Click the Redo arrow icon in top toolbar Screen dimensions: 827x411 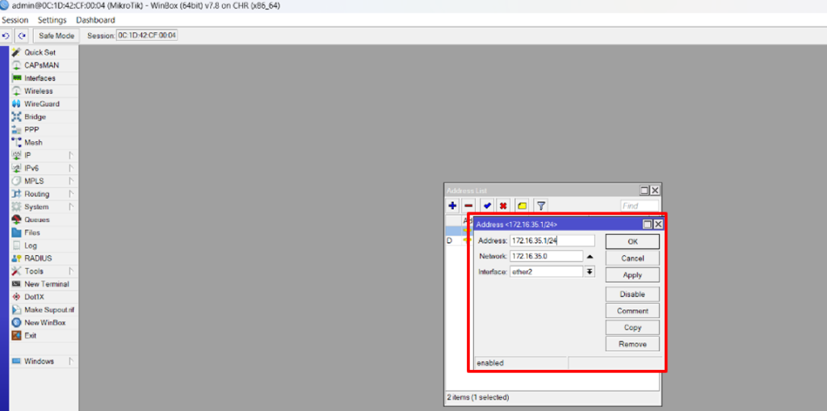coord(22,36)
